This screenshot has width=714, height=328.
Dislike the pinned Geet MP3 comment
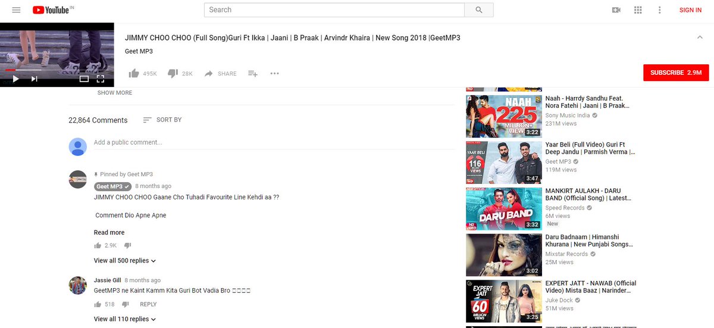coord(127,246)
